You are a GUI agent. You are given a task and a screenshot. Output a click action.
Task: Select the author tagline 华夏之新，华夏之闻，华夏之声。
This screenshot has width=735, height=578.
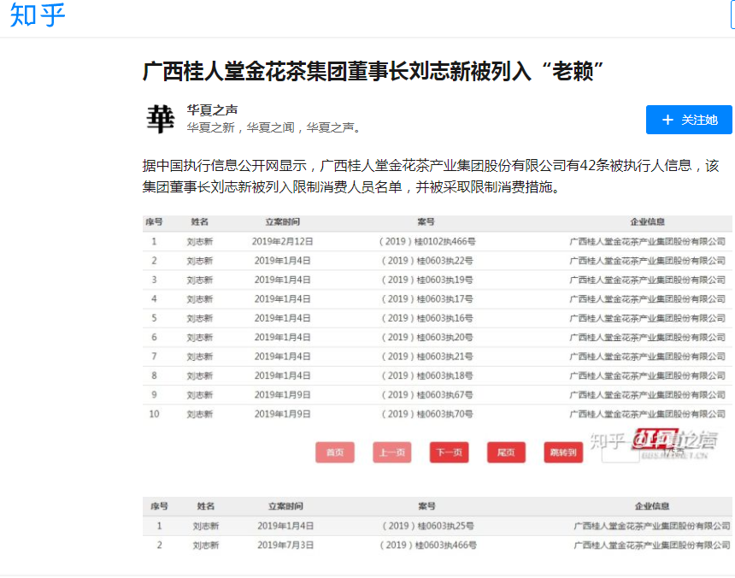tap(275, 127)
